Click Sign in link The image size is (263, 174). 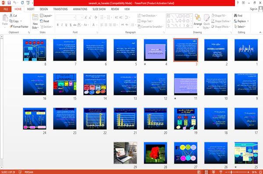coord(253,9)
